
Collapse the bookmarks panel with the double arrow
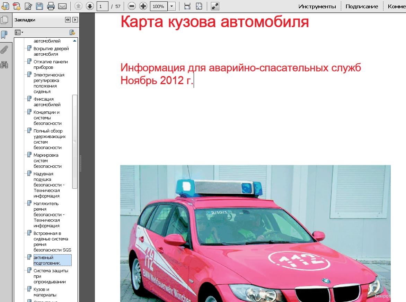(x=68, y=20)
